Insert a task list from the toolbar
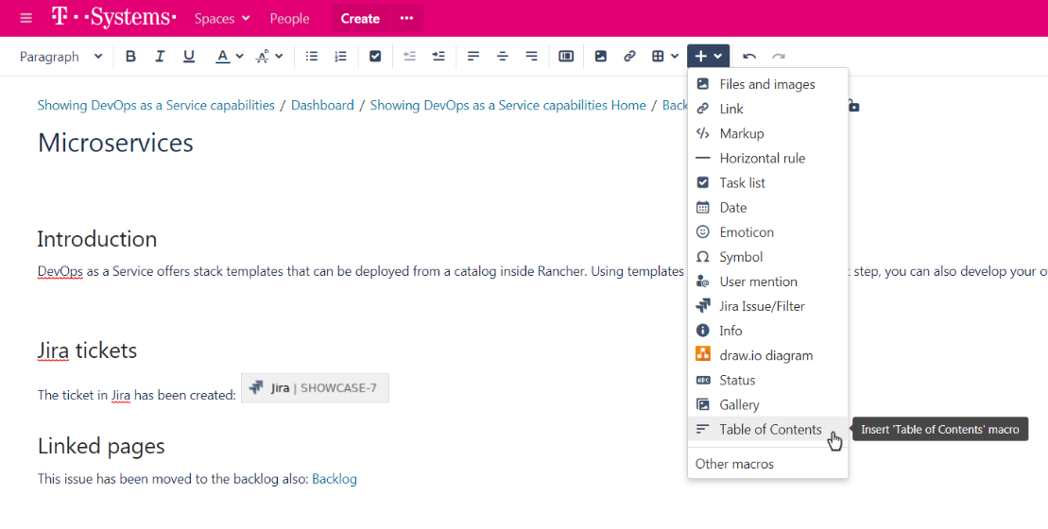Viewport: 1048px width, 529px height. [375, 57]
